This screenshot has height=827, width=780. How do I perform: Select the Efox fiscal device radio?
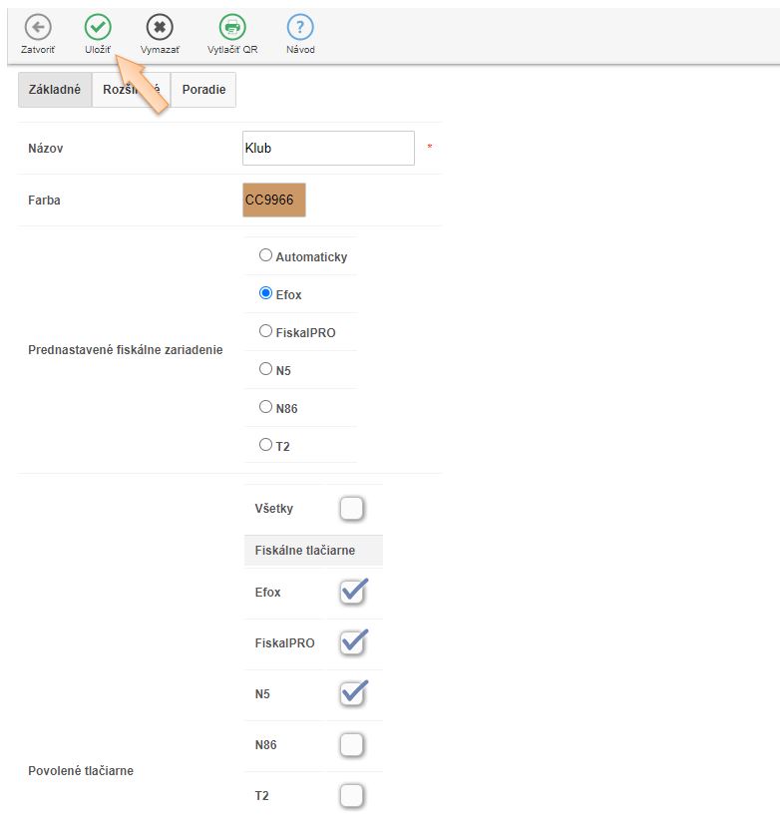tap(265, 293)
